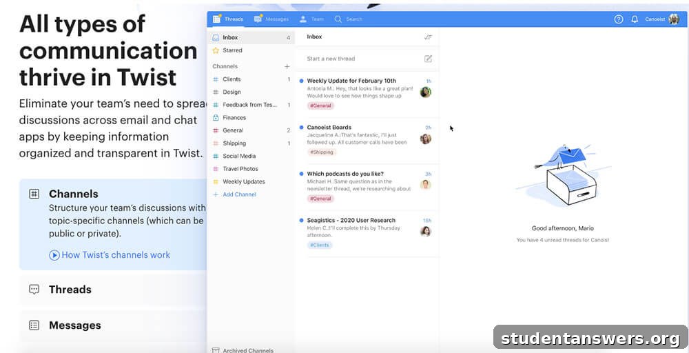
Task: Click the Threads icon in top bar
Action: pyautogui.click(x=216, y=19)
